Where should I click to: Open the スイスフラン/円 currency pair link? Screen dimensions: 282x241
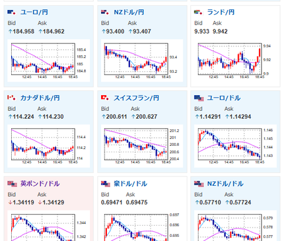point(136,98)
